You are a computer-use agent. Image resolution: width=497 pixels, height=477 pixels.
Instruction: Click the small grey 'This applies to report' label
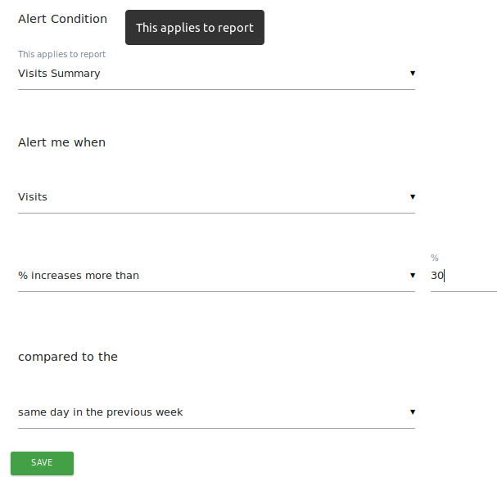tap(61, 55)
